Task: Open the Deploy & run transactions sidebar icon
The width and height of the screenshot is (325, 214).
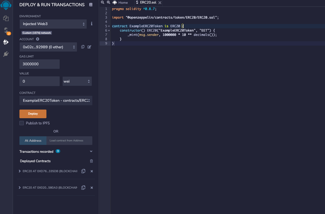Action: click(x=6, y=42)
